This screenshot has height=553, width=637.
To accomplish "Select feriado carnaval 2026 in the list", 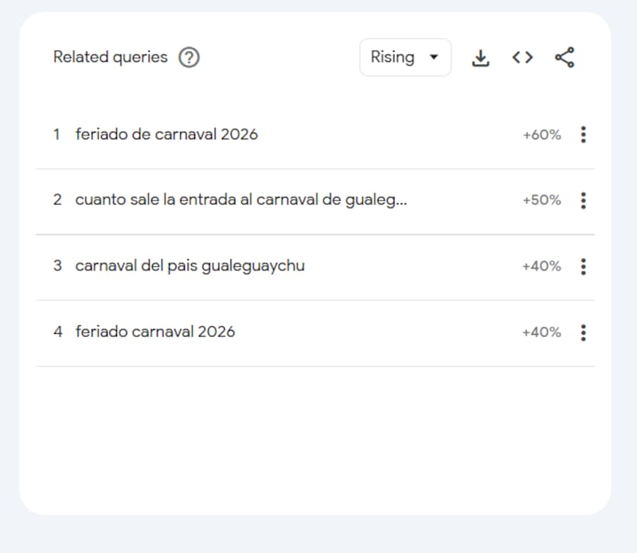I will click(154, 331).
